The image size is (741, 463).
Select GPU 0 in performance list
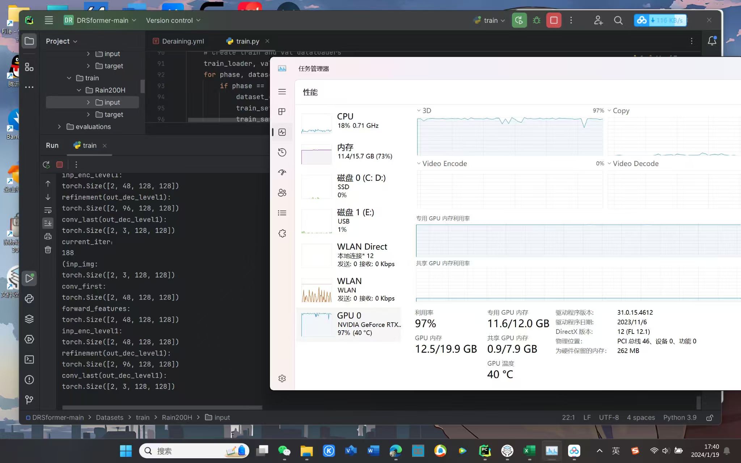click(349, 324)
